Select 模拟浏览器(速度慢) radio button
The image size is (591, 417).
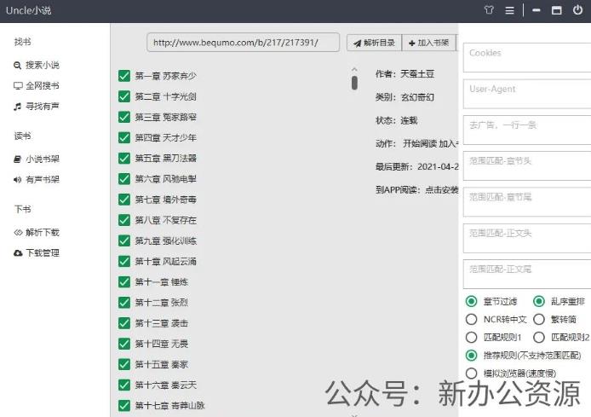(x=471, y=374)
